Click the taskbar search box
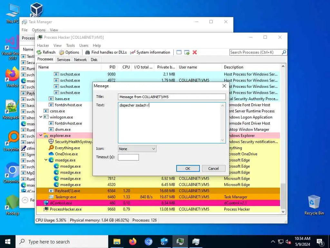 pyautogui.click(x=62, y=242)
